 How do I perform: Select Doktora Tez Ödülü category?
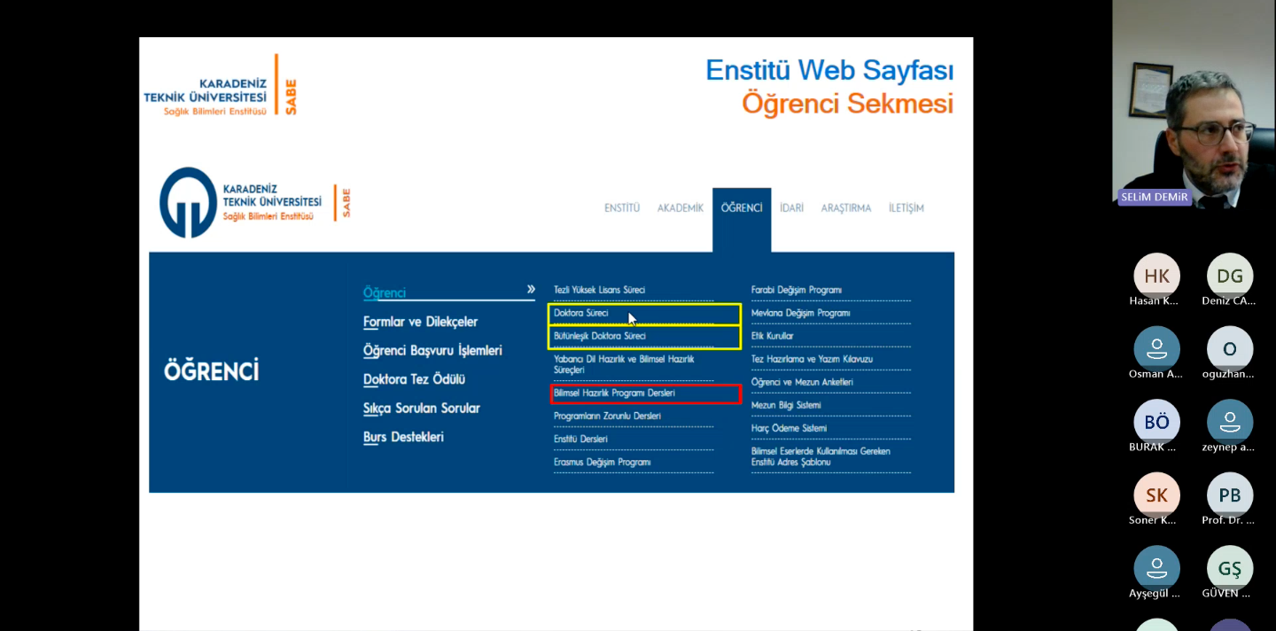pyautogui.click(x=414, y=379)
